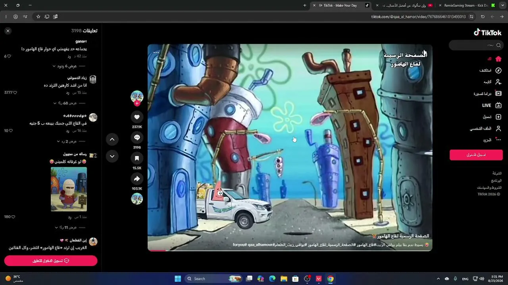This screenshot has height=285, width=508.
Task: Open the video creator's avatar
Action: click(137, 96)
